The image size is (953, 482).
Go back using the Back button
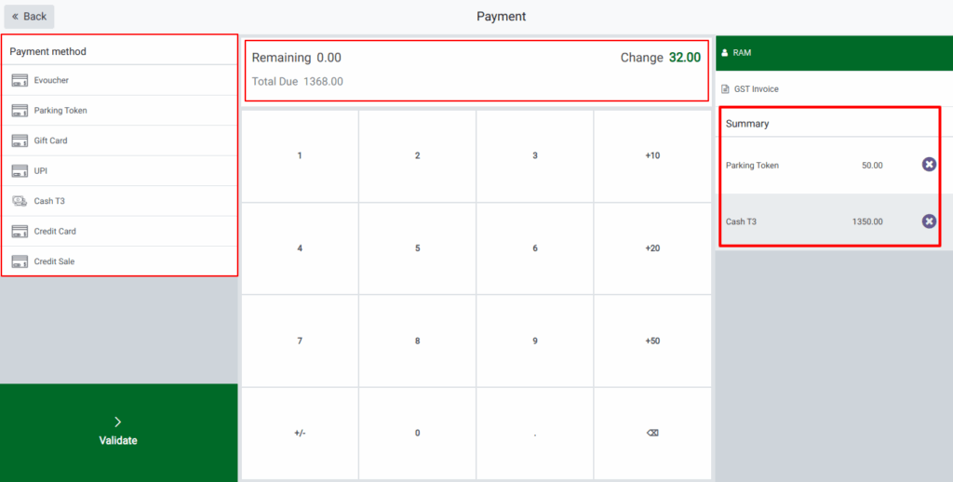click(29, 17)
